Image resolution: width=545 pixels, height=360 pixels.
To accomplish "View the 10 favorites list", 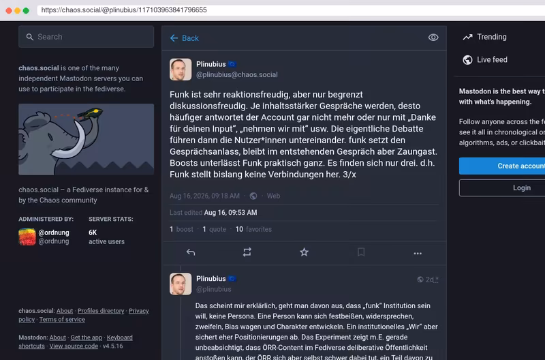I will point(253,229).
